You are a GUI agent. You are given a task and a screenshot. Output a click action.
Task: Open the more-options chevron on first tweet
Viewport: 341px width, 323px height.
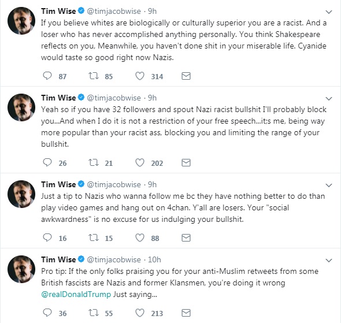[329, 12]
